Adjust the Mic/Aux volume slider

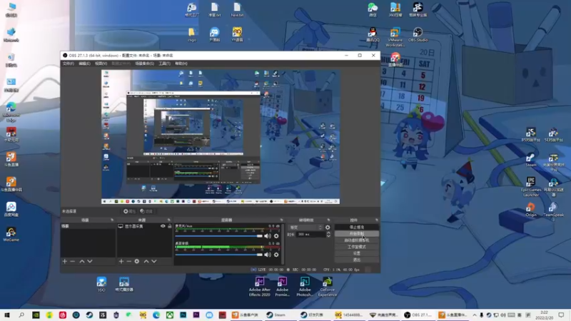219,236
